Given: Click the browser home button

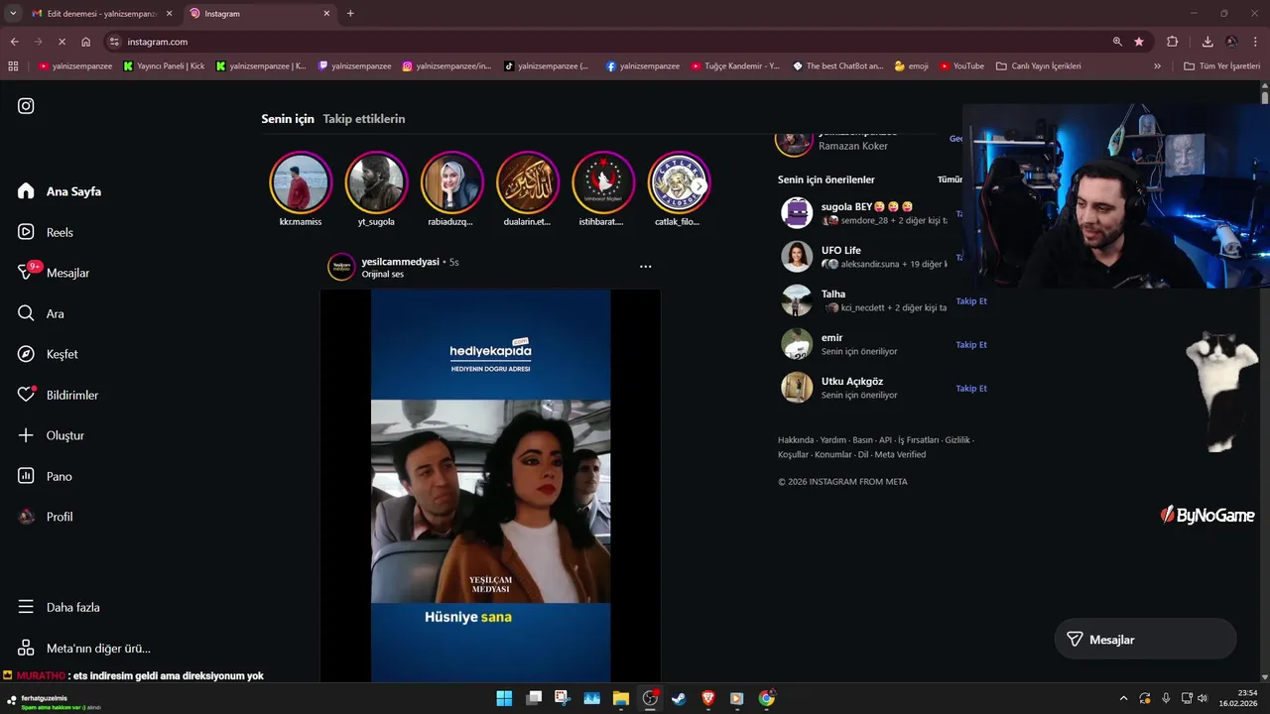Looking at the screenshot, I should [x=86, y=42].
